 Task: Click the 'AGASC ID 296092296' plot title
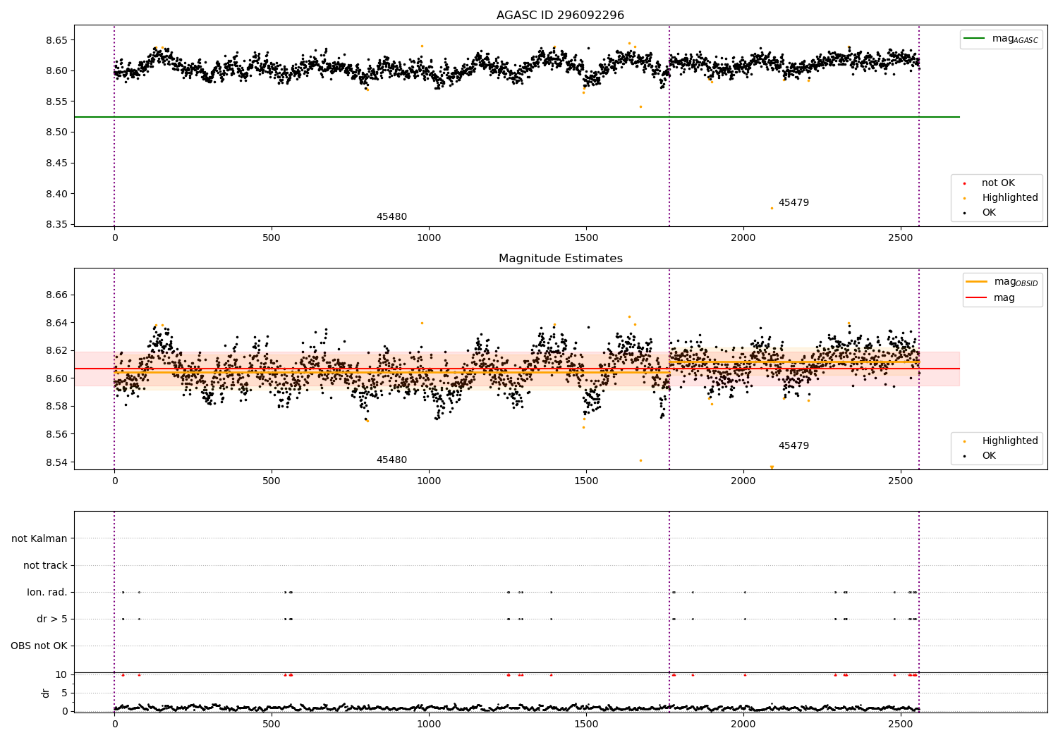coord(560,16)
